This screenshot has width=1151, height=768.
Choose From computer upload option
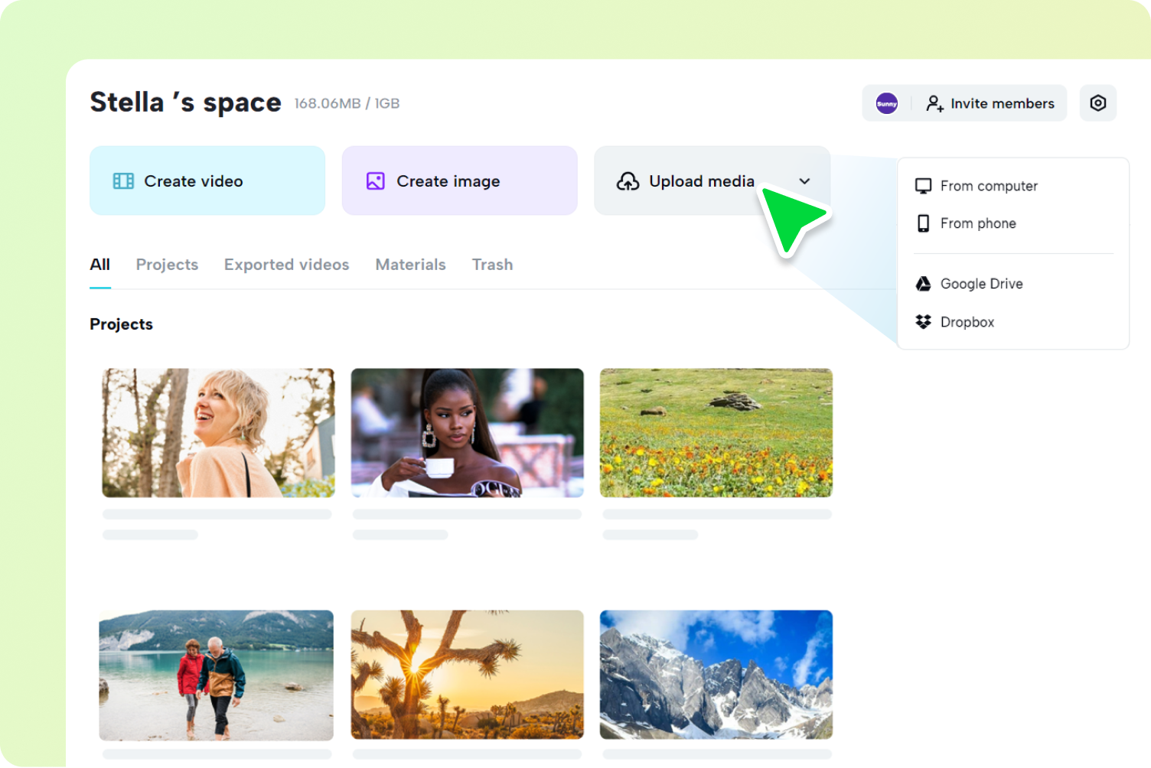click(x=1013, y=186)
